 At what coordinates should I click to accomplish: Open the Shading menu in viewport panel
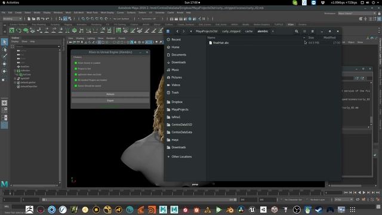point(80,38)
